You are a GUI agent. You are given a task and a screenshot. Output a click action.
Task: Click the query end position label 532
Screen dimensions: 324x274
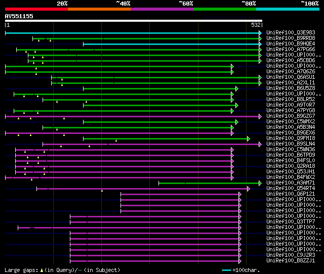(256, 25)
